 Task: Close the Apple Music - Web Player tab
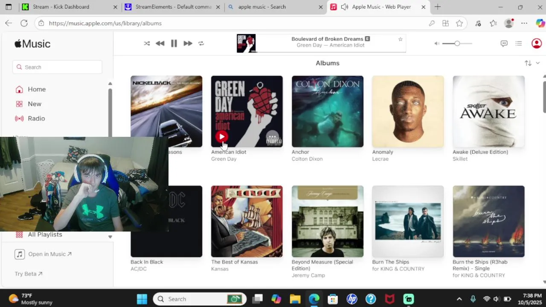[x=424, y=7]
